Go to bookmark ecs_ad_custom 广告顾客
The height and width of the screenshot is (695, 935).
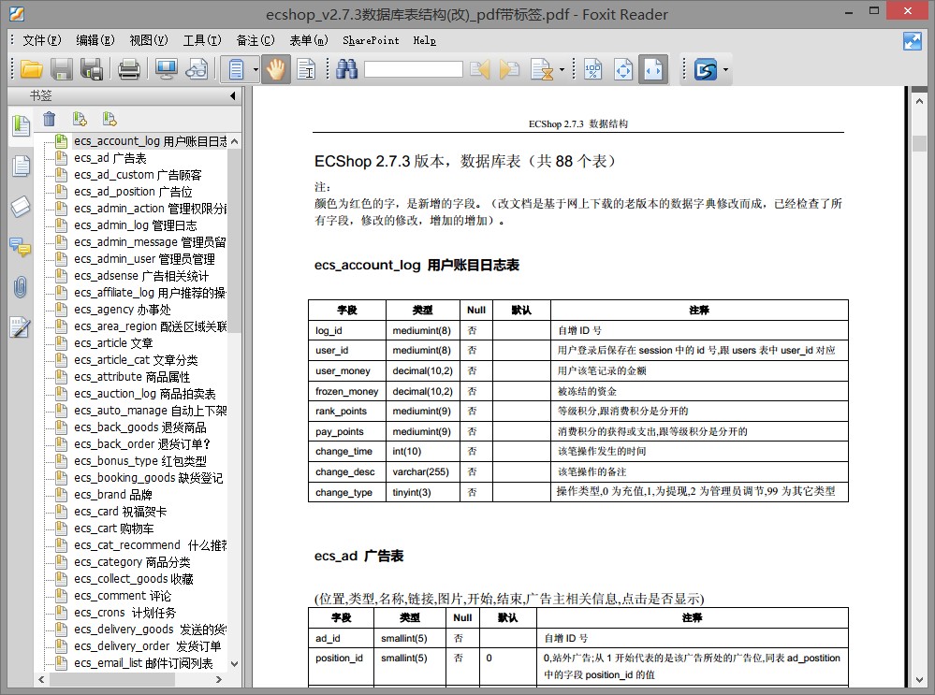tap(138, 175)
